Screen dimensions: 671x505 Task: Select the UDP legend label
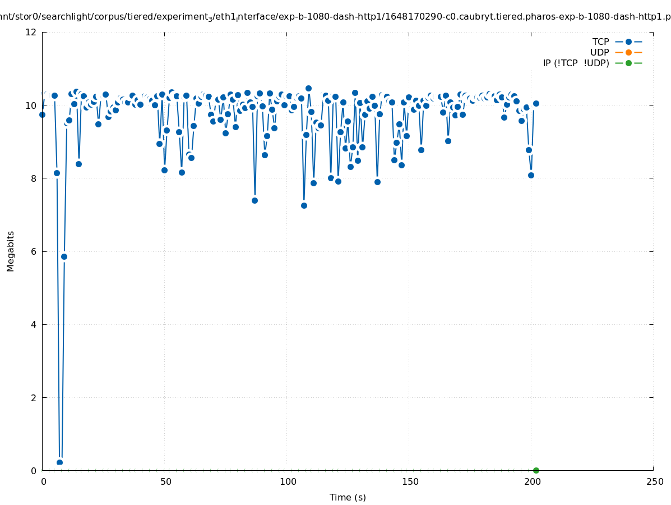[599, 52]
